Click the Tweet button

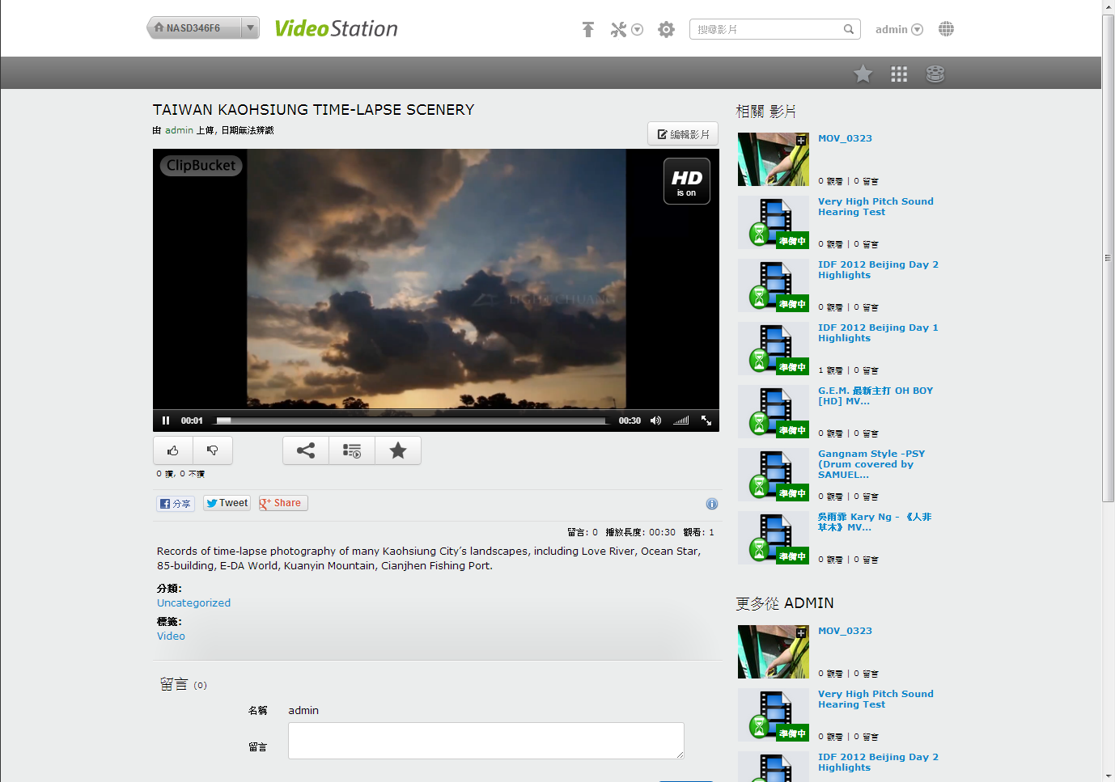coord(227,503)
